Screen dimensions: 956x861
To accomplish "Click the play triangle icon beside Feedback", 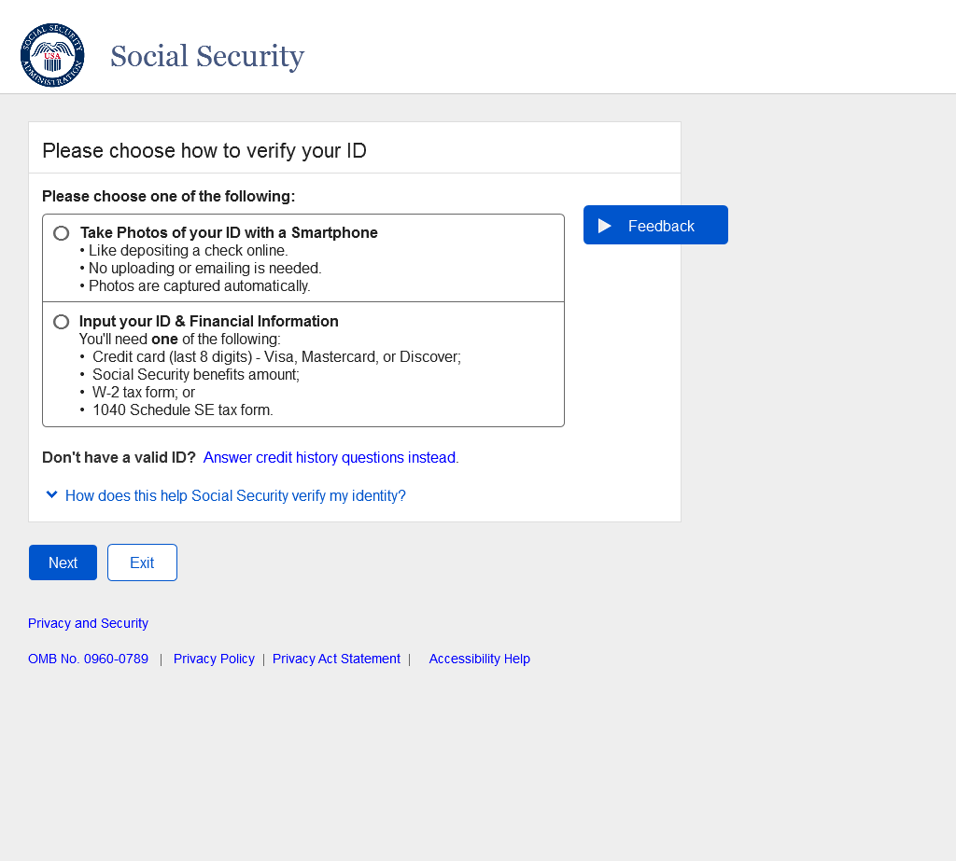I will [605, 226].
